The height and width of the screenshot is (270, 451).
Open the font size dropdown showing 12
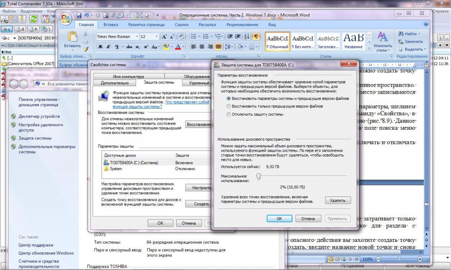point(156,36)
